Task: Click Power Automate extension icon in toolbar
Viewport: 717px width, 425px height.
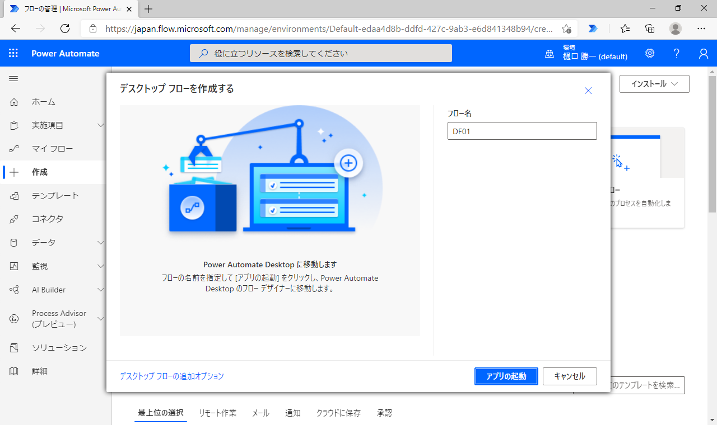Action: click(593, 29)
